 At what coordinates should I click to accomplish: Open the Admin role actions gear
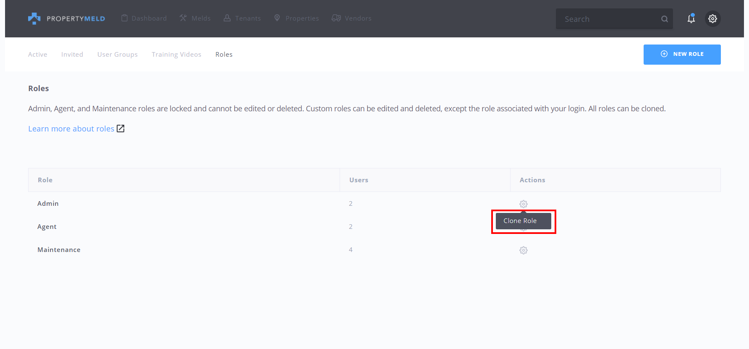tap(523, 204)
